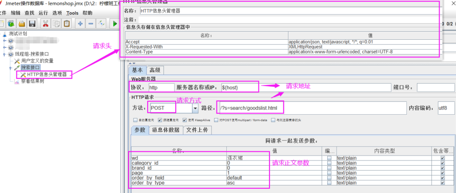Click the 察看结果树 listener icon
456x193 pixels.
(x=17, y=82)
